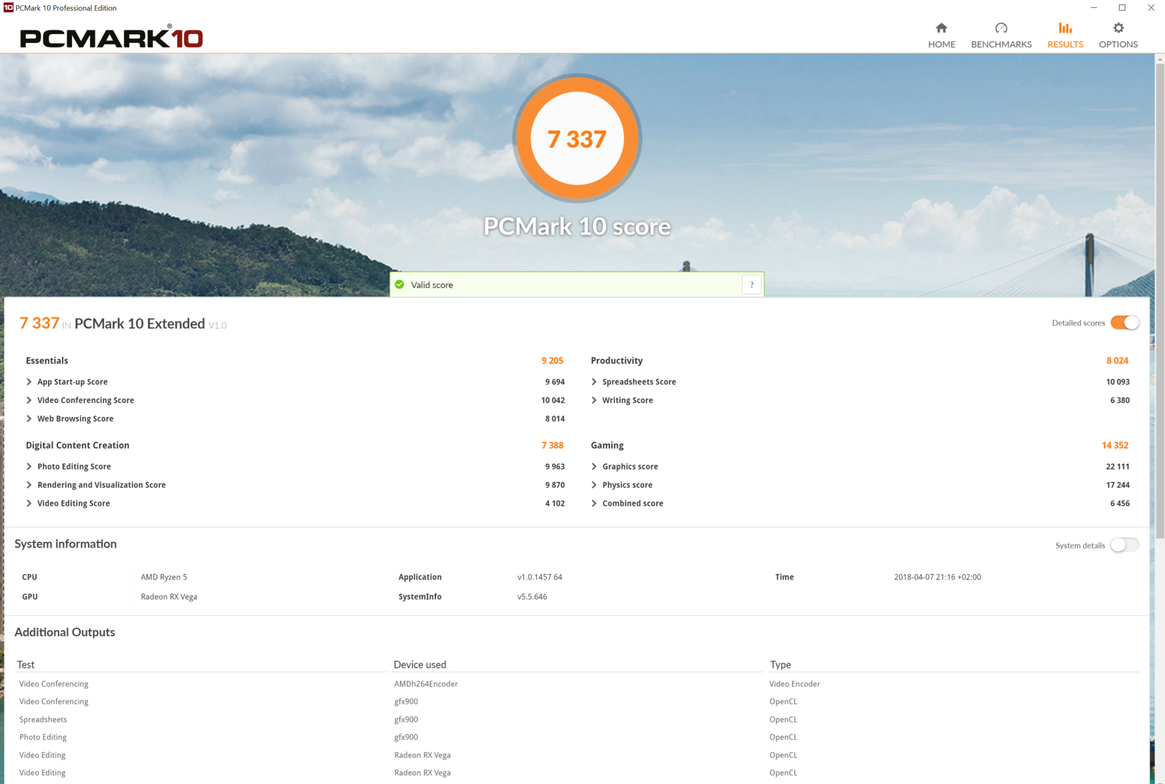The image size is (1165, 784).
Task: Click Video Encoder type cell
Action: coord(795,684)
